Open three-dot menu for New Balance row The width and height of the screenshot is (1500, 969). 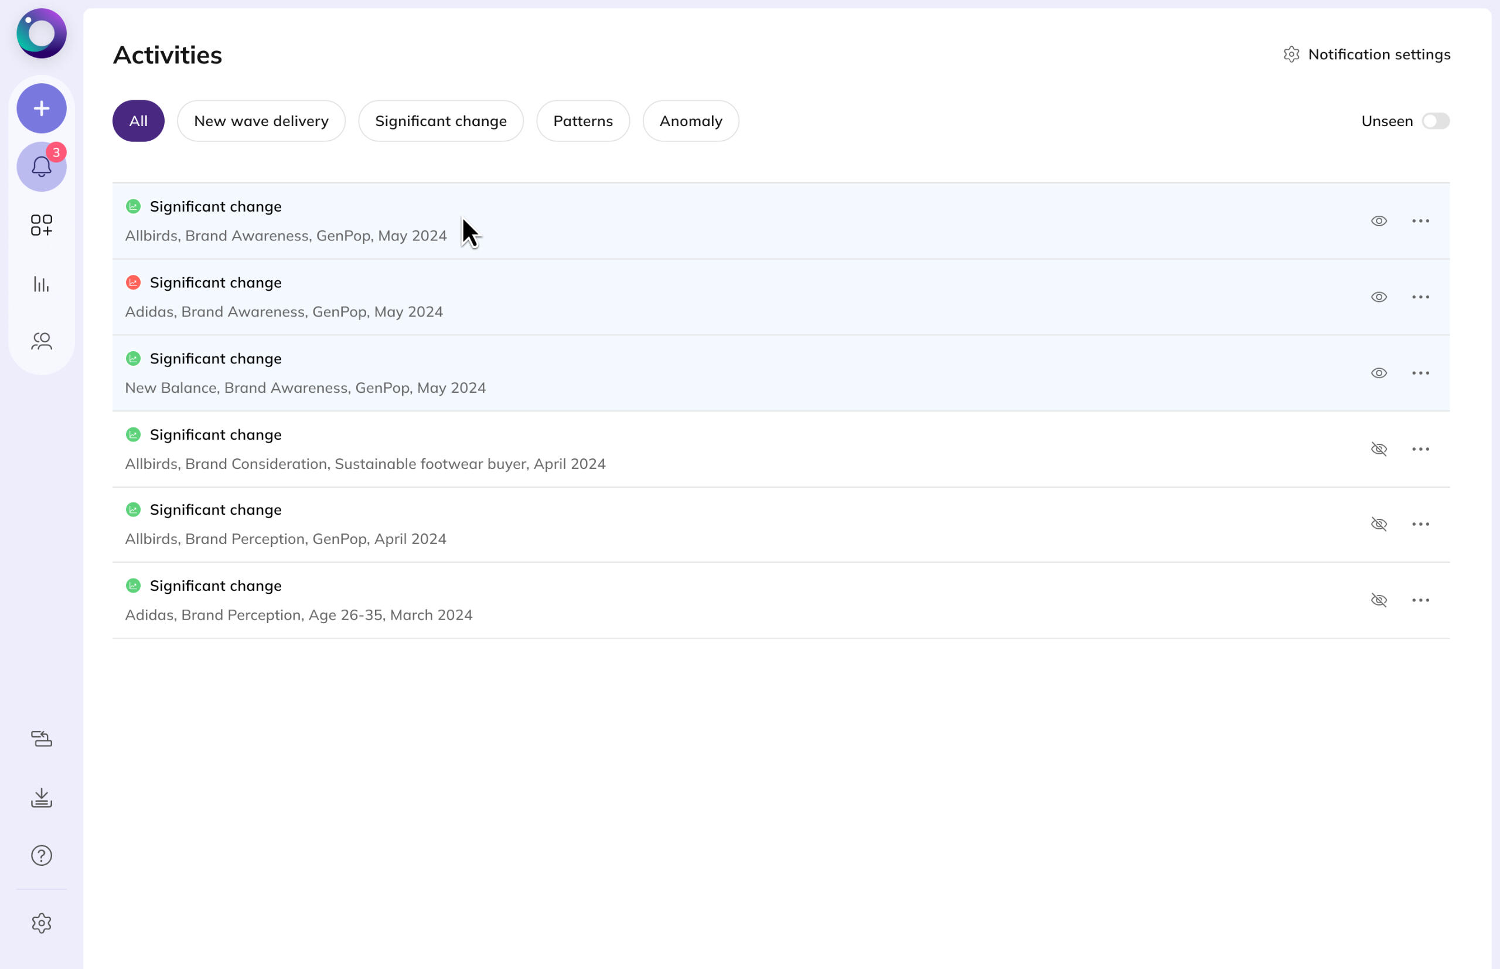click(x=1420, y=373)
